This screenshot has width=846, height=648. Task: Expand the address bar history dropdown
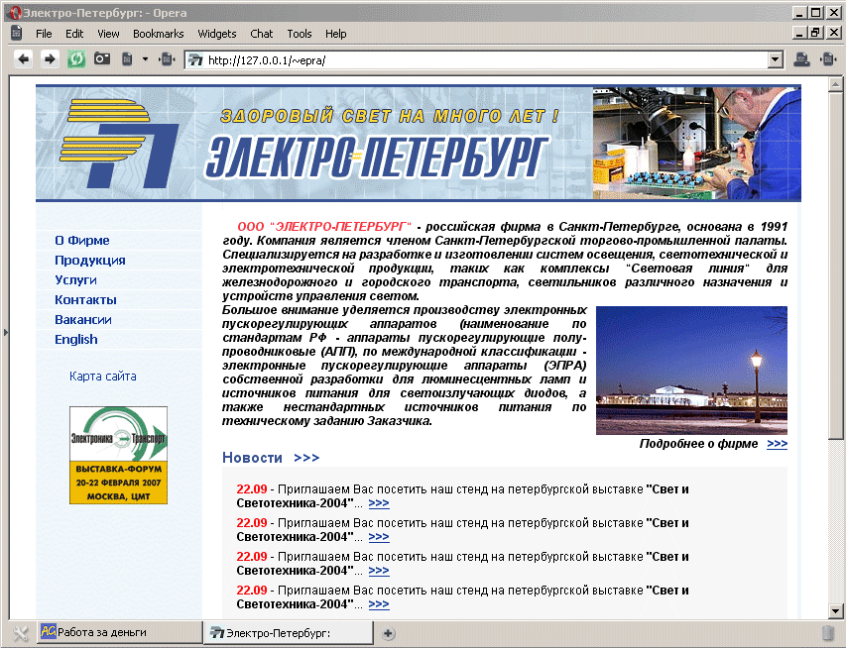pyautogui.click(x=776, y=59)
